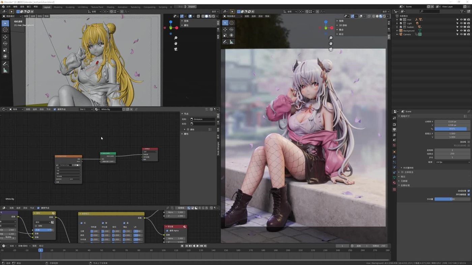Open the 24 fps frame rate dropdown

click(x=452, y=162)
